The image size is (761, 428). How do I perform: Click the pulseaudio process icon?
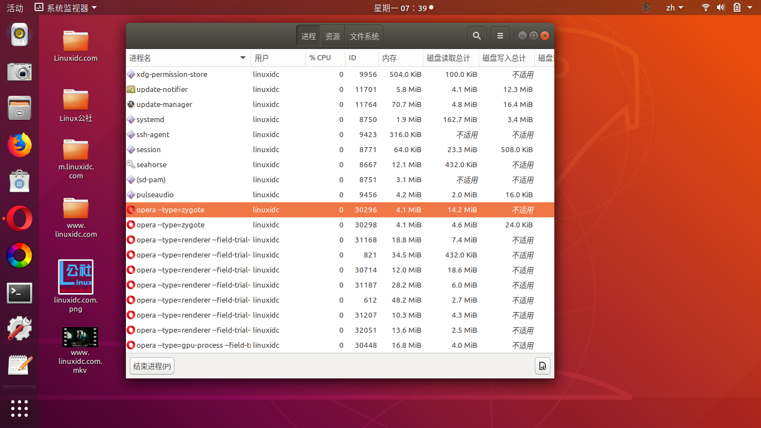click(x=131, y=194)
